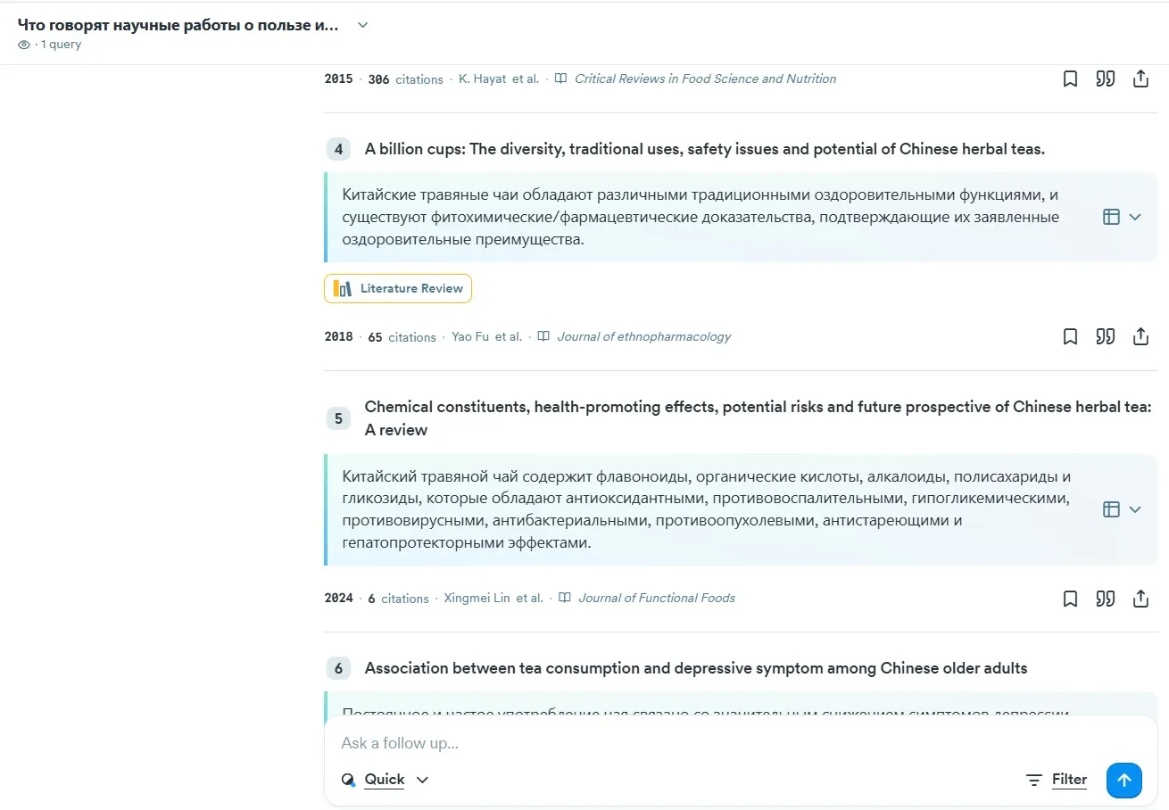The image size is (1169, 810).
Task: Click the "Ask a follow up..." input field
Action: tap(741, 743)
